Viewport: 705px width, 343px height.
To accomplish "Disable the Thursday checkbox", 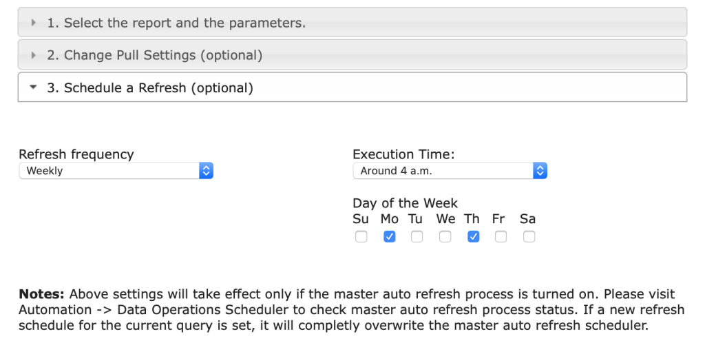I will pos(473,237).
